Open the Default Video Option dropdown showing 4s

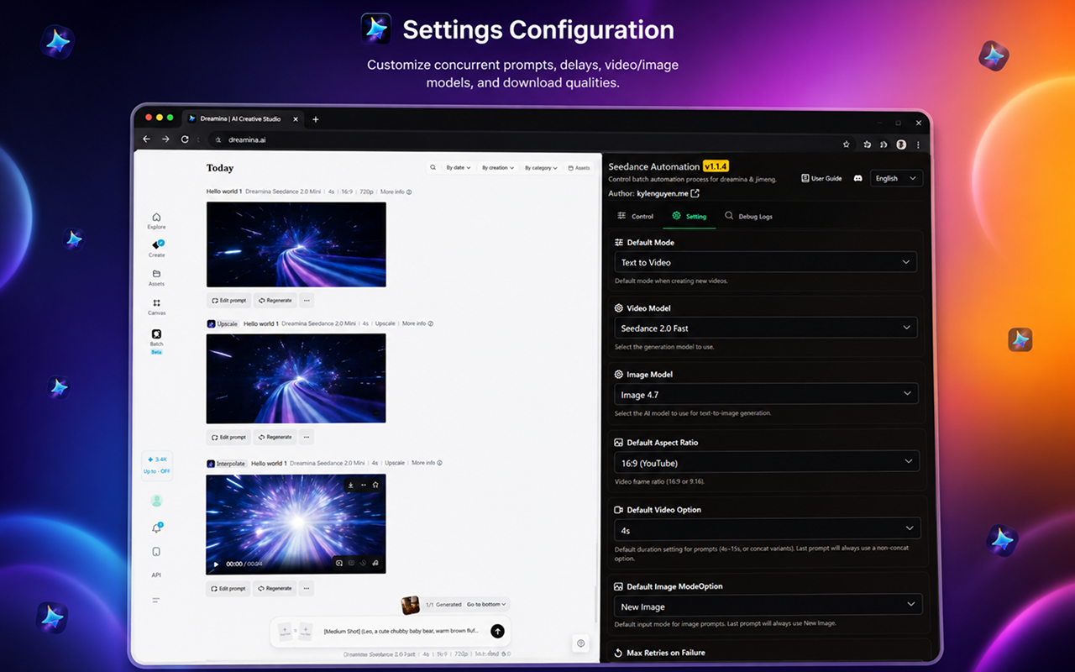(768, 530)
